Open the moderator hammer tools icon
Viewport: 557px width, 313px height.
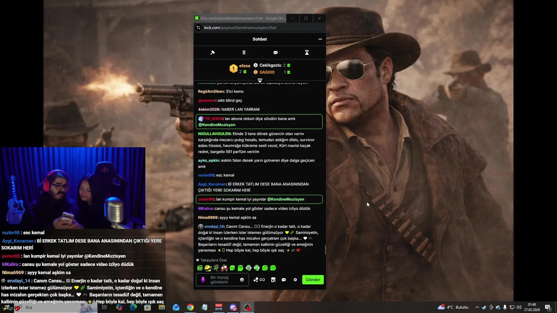(212, 53)
